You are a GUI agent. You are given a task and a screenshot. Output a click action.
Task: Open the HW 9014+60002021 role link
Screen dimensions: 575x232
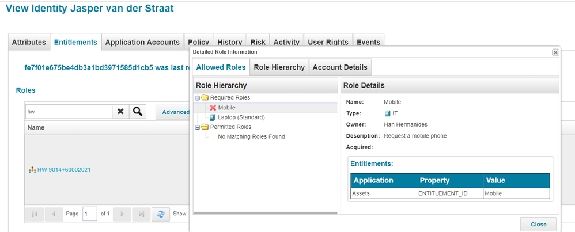pos(63,170)
